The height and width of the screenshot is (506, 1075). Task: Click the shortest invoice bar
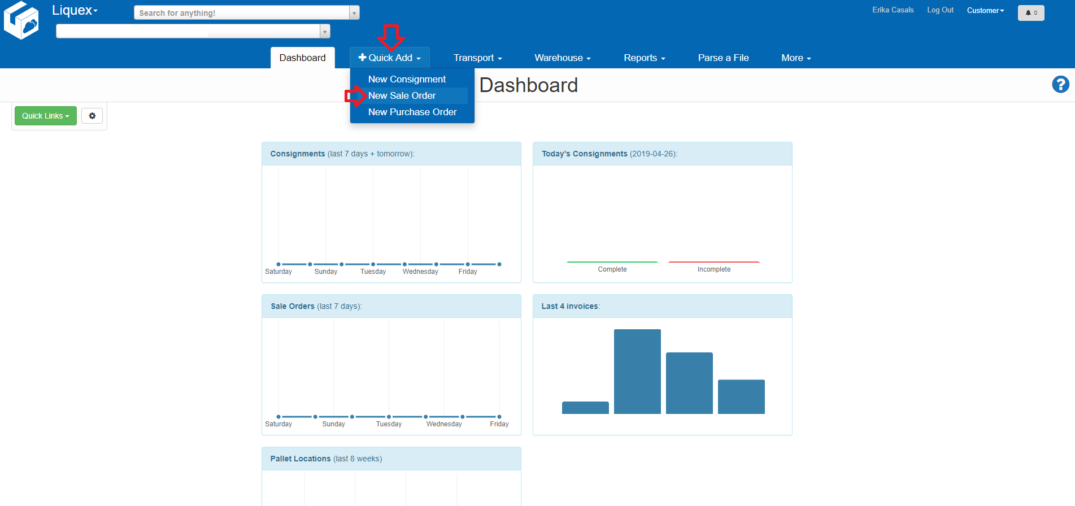pyautogui.click(x=585, y=408)
